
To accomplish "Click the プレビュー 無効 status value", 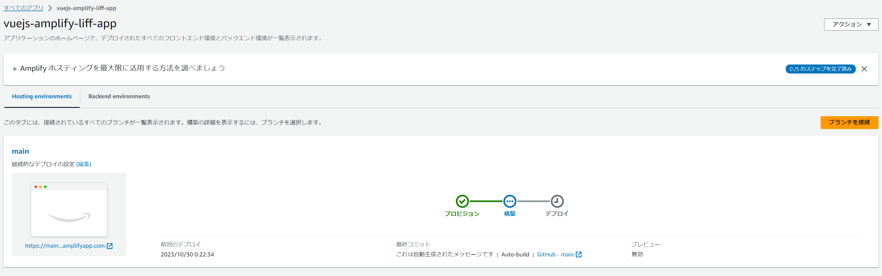I will pos(637,254).
